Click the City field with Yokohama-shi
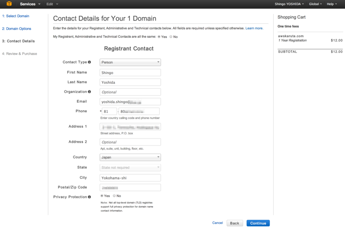The height and width of the screenshot is (232, 345). pyautogui.click(x=130, y=178)
